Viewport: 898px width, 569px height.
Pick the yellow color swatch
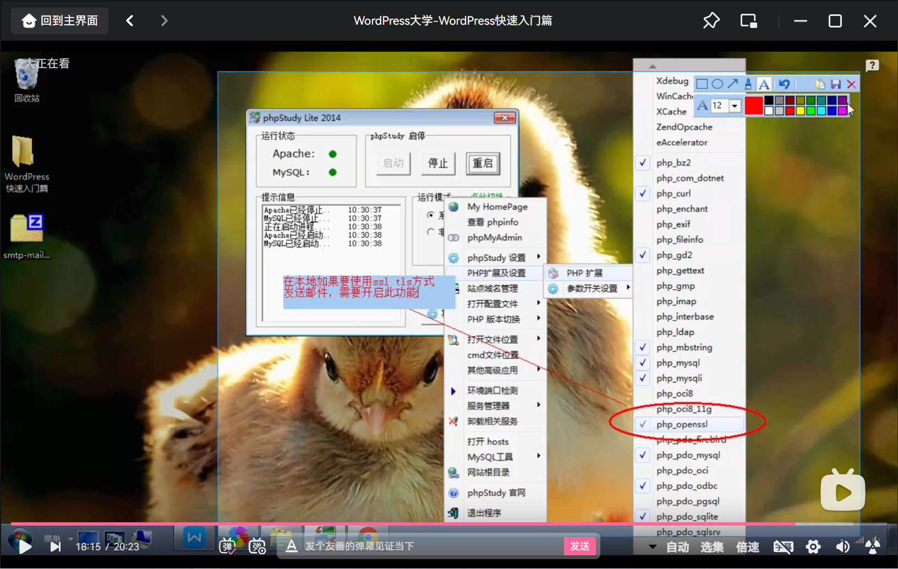click(801, 111)
